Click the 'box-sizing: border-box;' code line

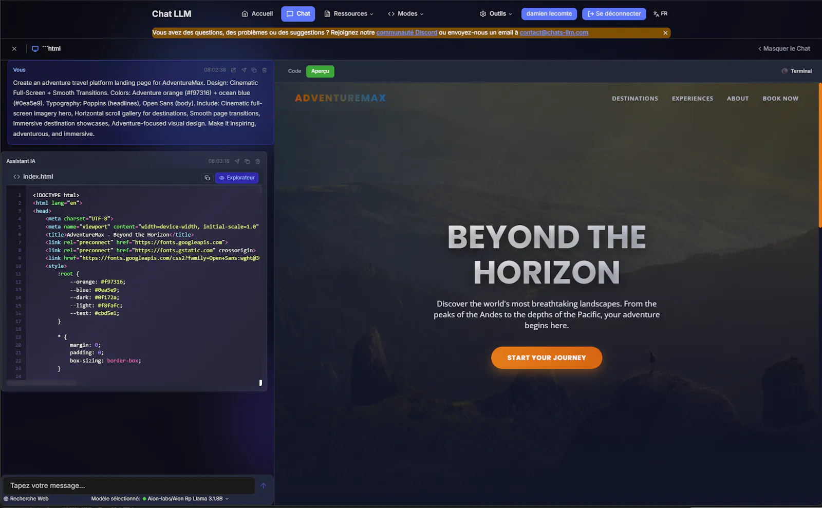pyautogui.click(x=105, y=361)
